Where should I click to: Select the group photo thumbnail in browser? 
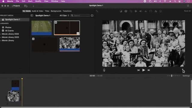coord(70,44)
